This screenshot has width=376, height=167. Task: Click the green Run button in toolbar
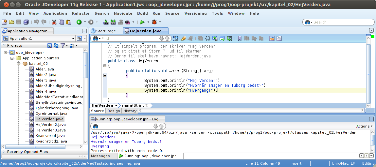pyautogui.click(x=142, y=22)
